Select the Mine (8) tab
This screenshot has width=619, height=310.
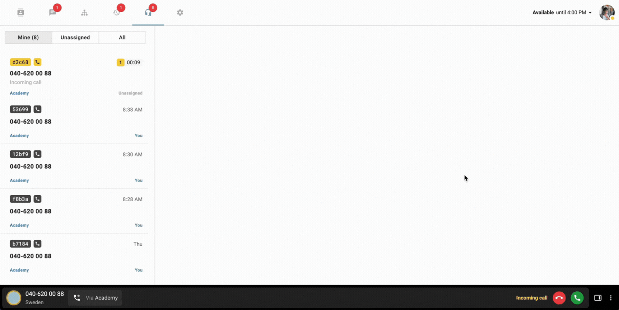pyautogui.click(x=28, y=37)
